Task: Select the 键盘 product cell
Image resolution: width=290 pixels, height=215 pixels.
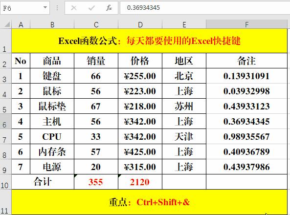Action: pos(52,76)
